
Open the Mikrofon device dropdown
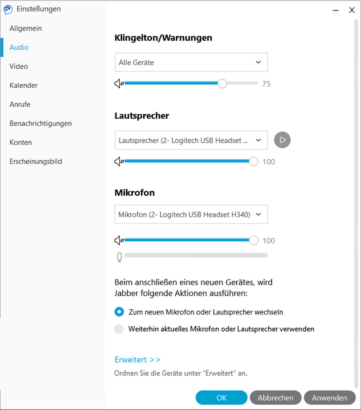coord(191,214)
